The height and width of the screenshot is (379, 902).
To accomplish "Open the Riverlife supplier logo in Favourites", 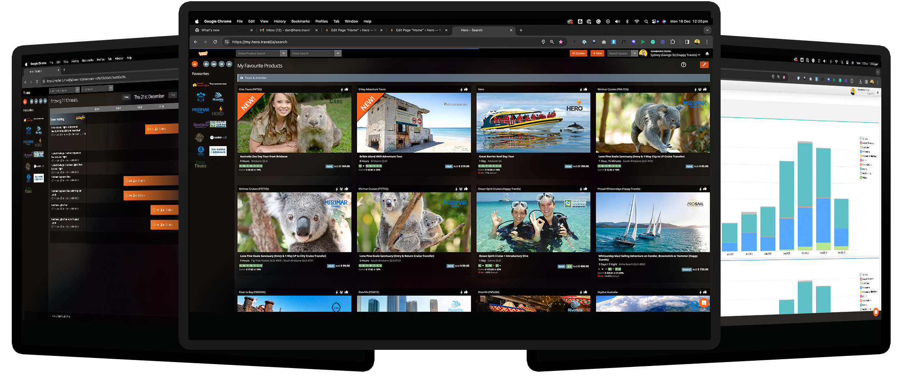I will pyautogui.click(x=218, y=97).
